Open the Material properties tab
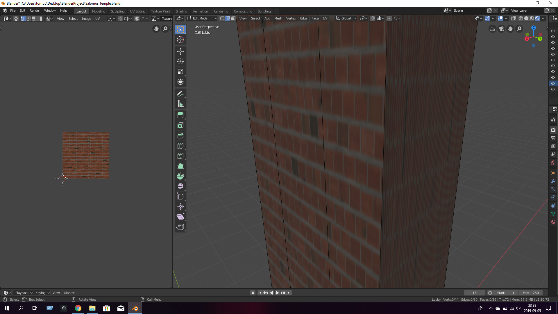The width and height of the screenshot is (558, 314). point(553,222)
